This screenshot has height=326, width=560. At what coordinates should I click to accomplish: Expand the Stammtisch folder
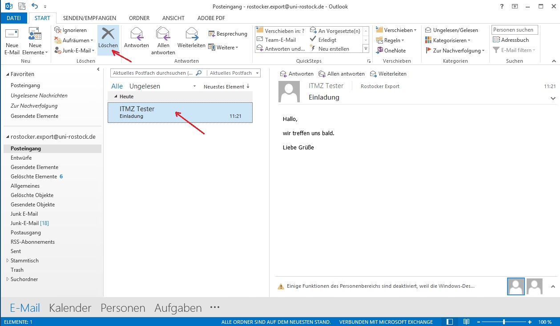click(7, 261)
